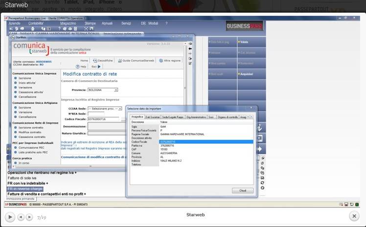Image resolution: width=366 pixels, height=227 pixels.
Task: Click the Decodifiche toolbar icon
Action: [95, 60]
